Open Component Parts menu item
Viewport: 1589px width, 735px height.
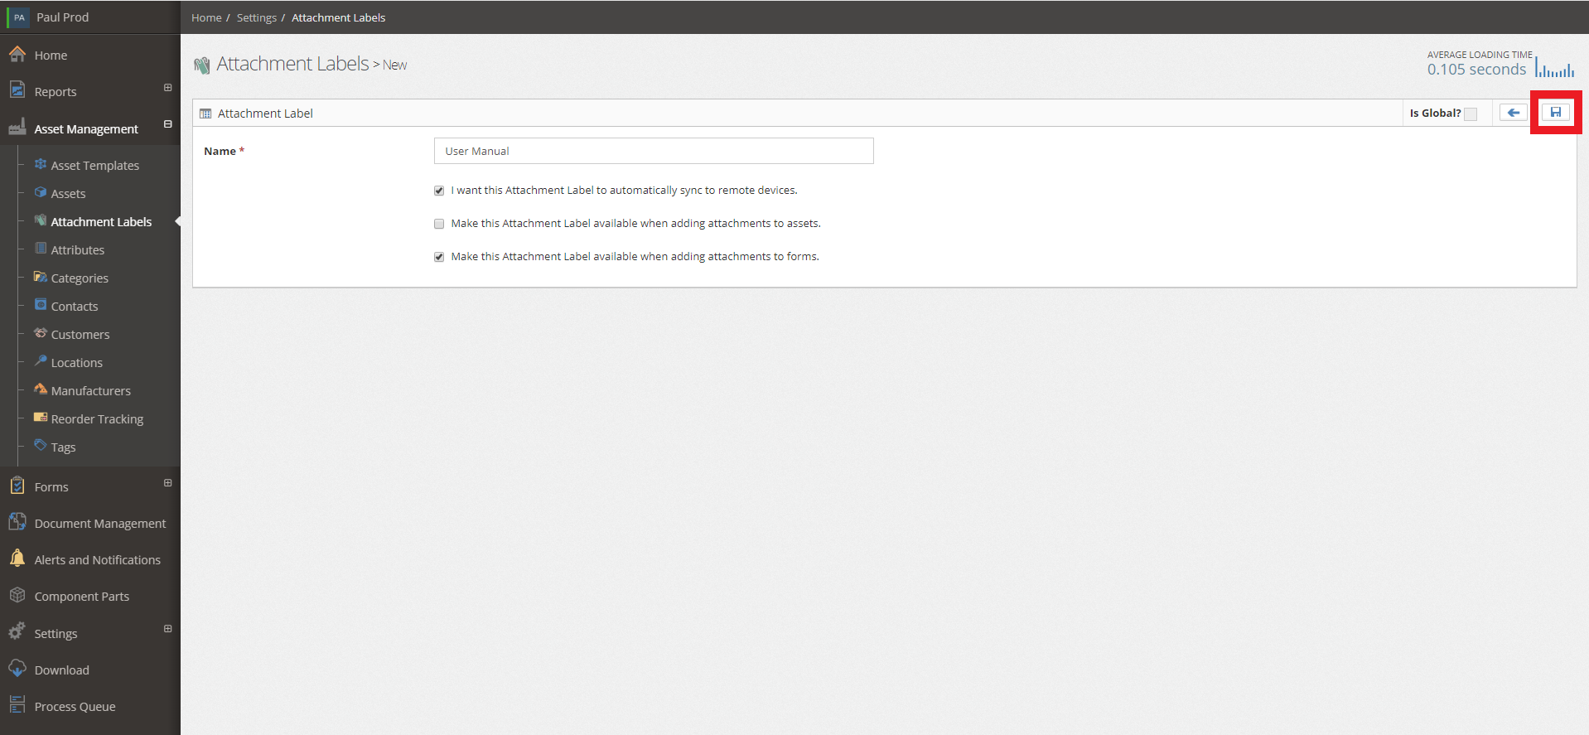coord(81,597)
